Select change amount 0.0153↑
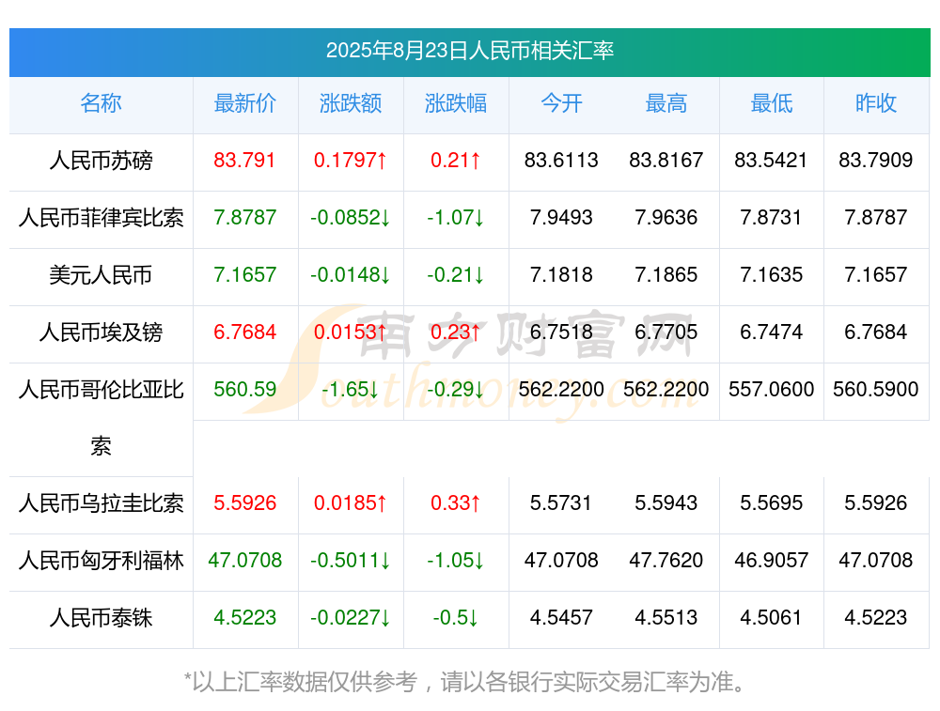The image size is (940, 711). [350, 332]
